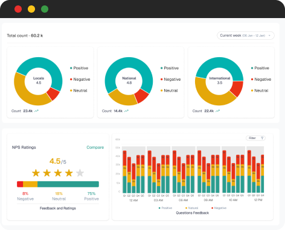Toggle Neutral legend in International chart
This screenshot has height=230, width=285.
tap(260, 90)
